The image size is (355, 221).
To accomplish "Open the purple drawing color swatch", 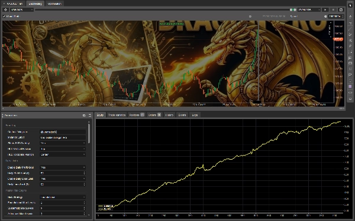I will coord(350,87).
